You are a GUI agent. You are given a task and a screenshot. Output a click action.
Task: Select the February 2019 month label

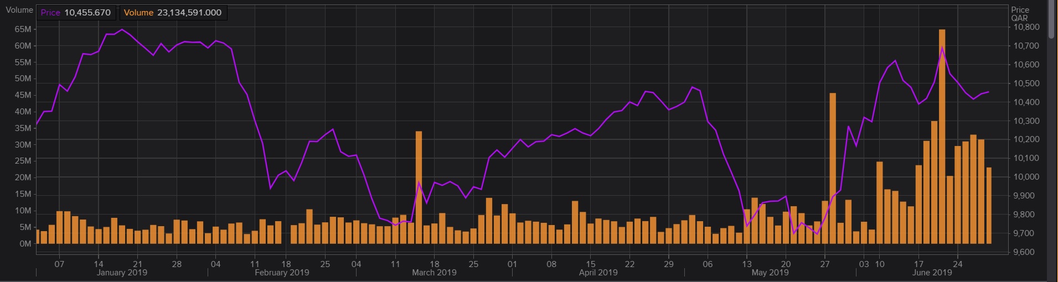click(282, 273)
